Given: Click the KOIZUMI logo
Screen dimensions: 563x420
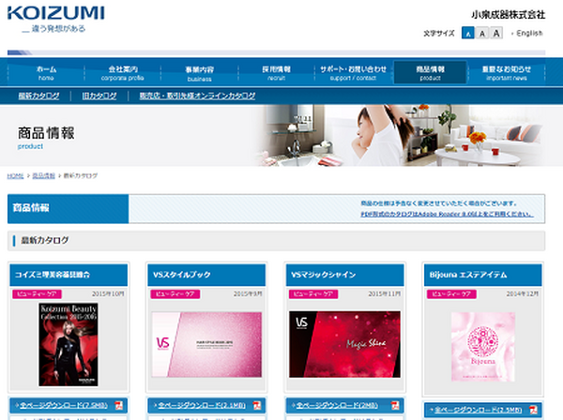Looking at the screenshot, I should [x=56, y=15].
